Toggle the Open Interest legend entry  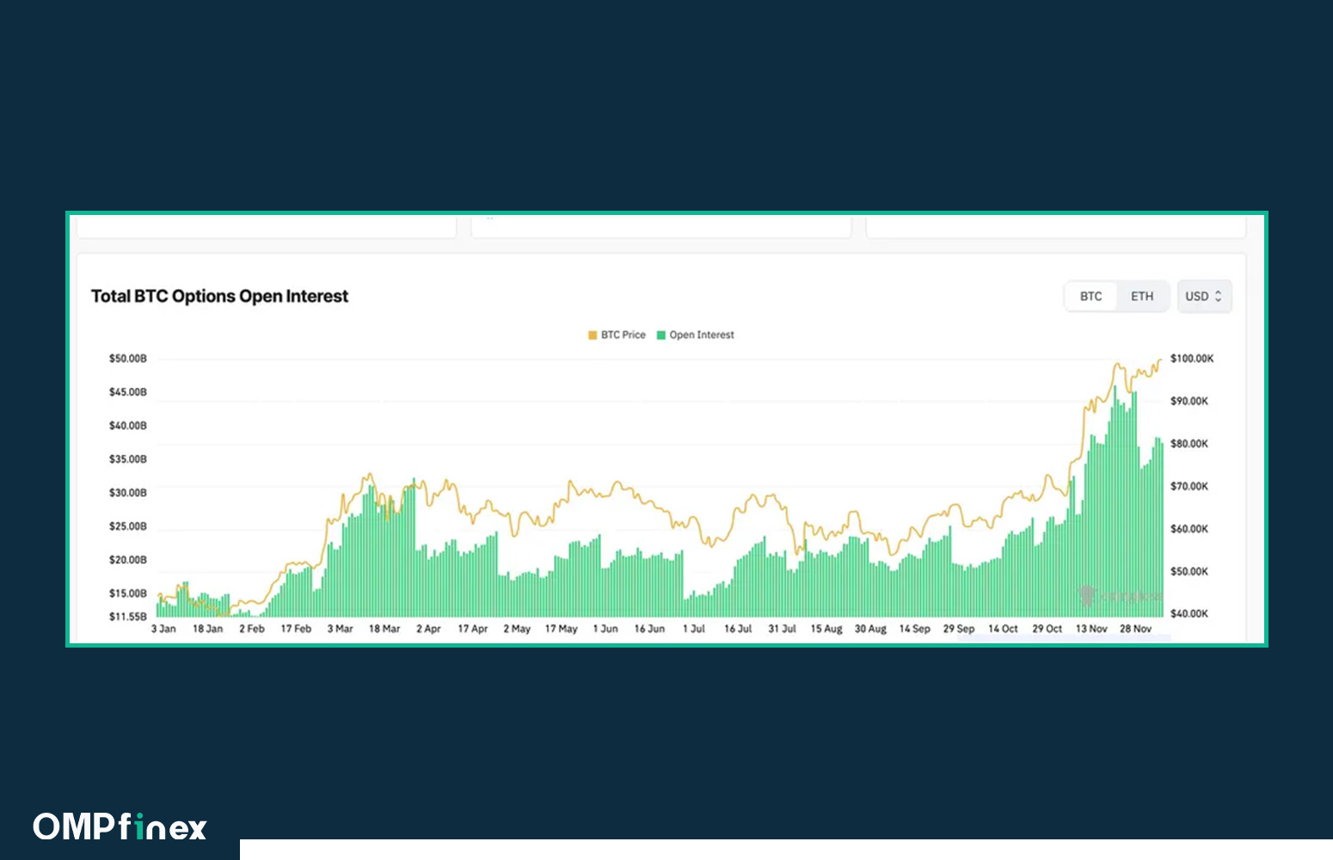pyautogui.click(x=696, y=335)
